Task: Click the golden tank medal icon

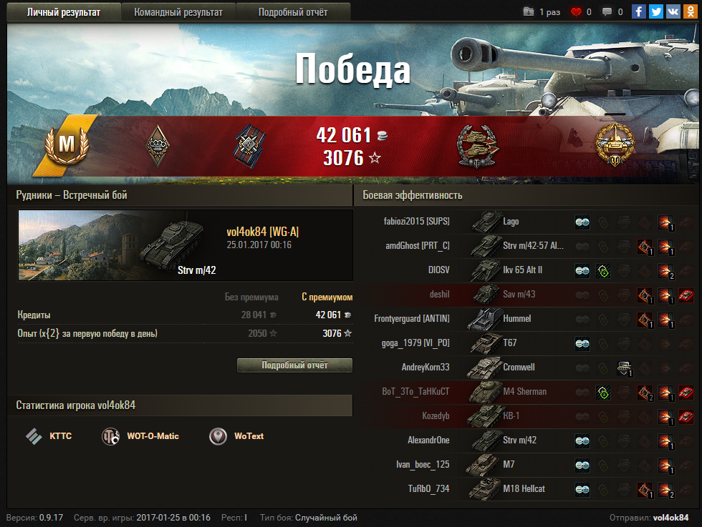Action: 615,144
